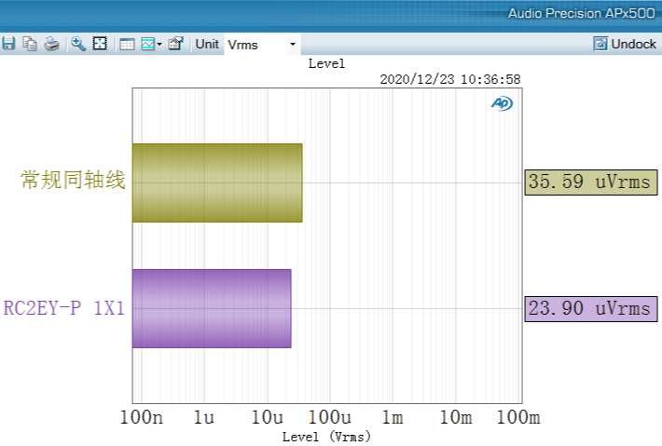The height and width of the screenshot is (446, 662).
Task: Click the olive 常规同轴线 bar
Action: (x=217, y=182)
